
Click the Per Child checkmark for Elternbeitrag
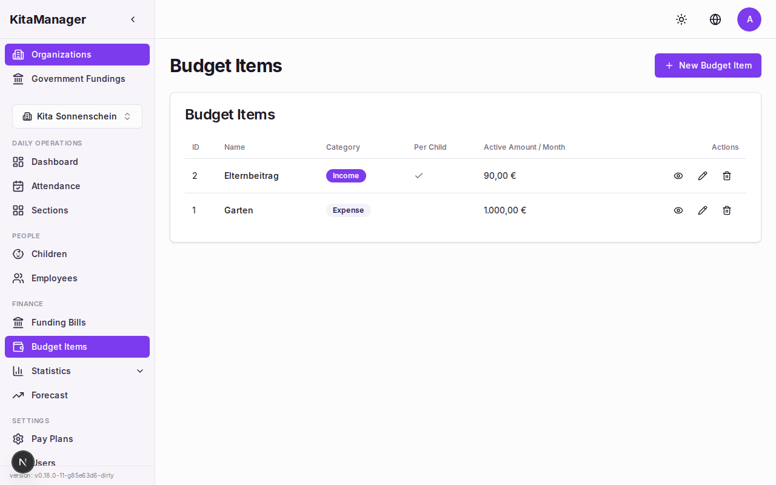pyautogui.click(x=418, y=176)
